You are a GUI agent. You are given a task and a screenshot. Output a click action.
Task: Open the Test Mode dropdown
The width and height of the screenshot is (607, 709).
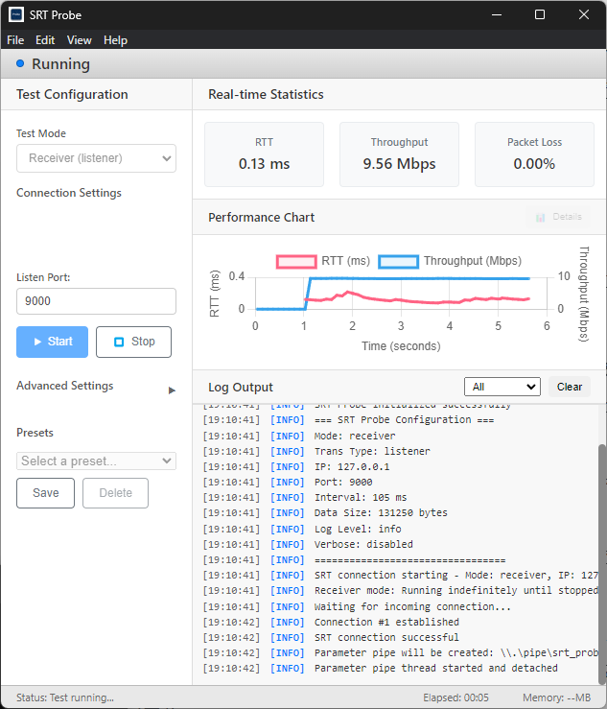coord(96,158)
